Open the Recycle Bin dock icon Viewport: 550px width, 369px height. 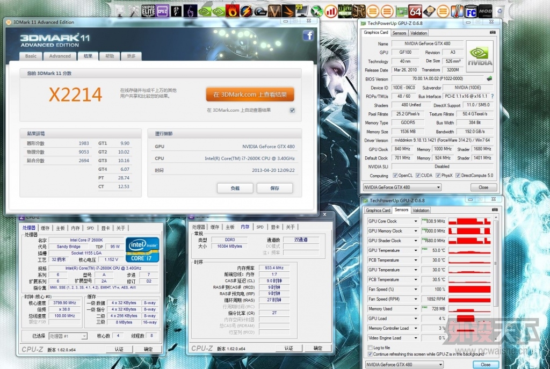click(x=500, y=11)
